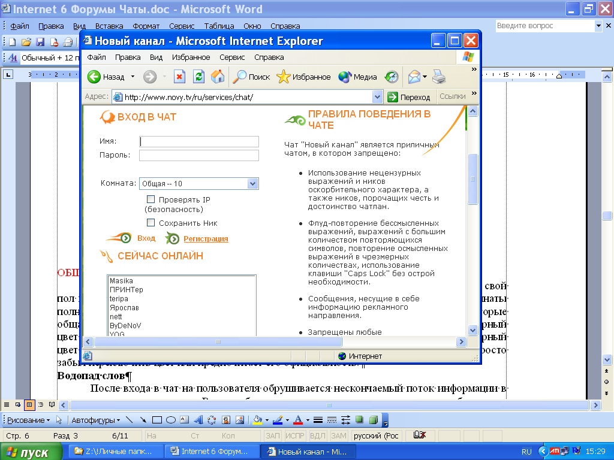The image size is (614, 460).
Task: Select the Oval tool in Drawing toolbar
Action: point(171,420)
